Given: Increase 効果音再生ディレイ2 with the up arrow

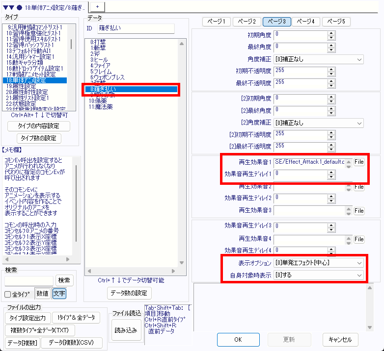Looking at the screenshot, I should 331,196.
